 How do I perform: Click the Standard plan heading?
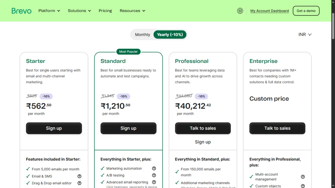point(113,61)
